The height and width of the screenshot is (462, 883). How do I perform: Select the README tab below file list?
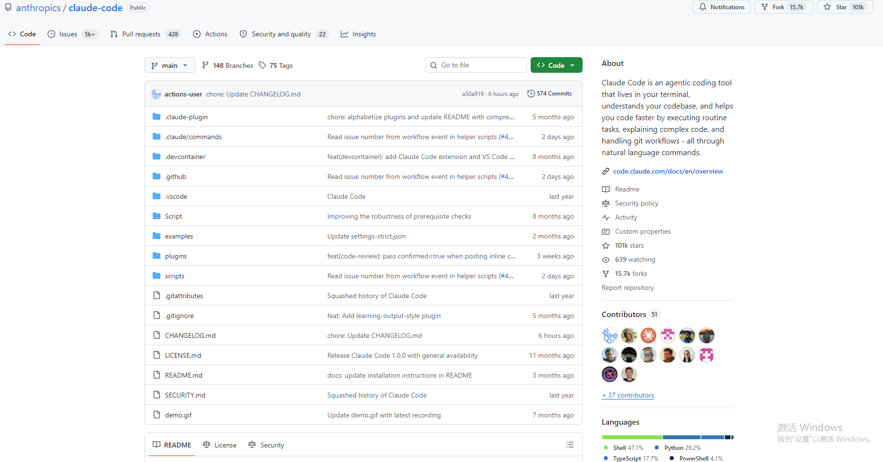[172, 445]
